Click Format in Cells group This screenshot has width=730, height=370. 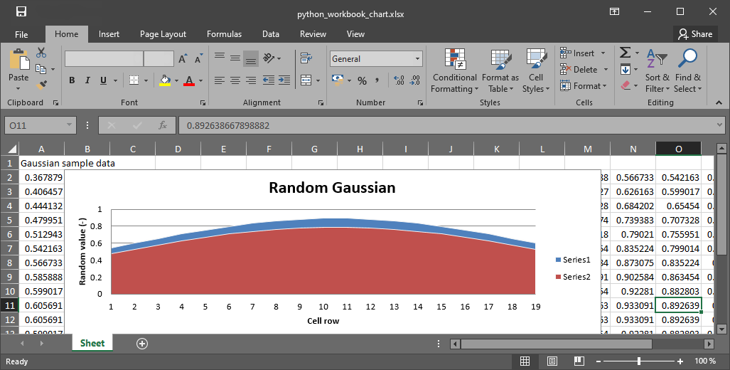point(584,86)
